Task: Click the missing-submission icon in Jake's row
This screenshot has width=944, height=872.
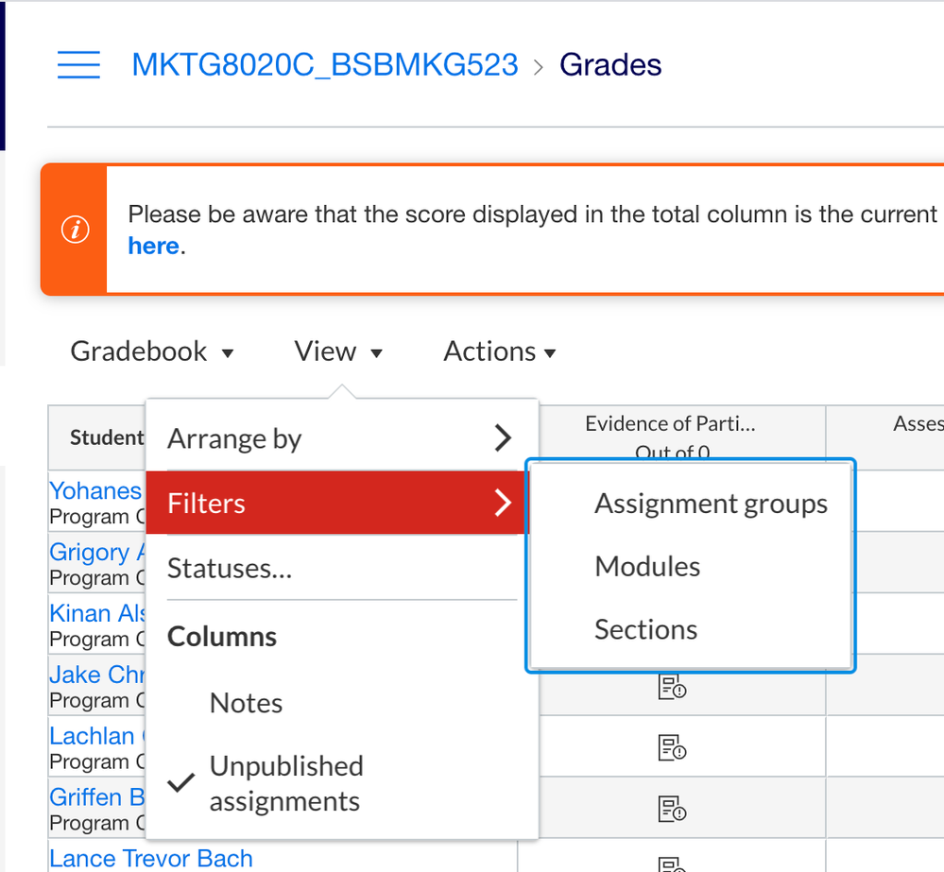Action: 671,688
